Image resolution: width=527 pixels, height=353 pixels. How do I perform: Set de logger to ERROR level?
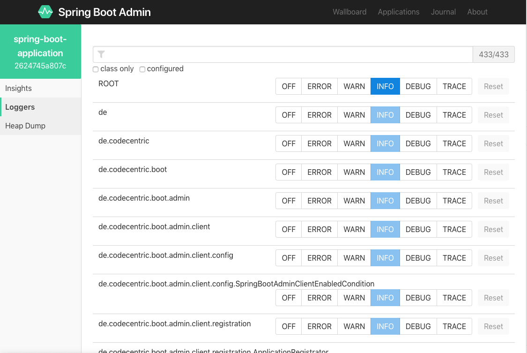[x=319, y=115]
